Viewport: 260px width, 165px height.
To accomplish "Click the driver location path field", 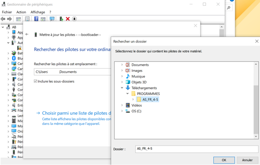I will [72, 72].
